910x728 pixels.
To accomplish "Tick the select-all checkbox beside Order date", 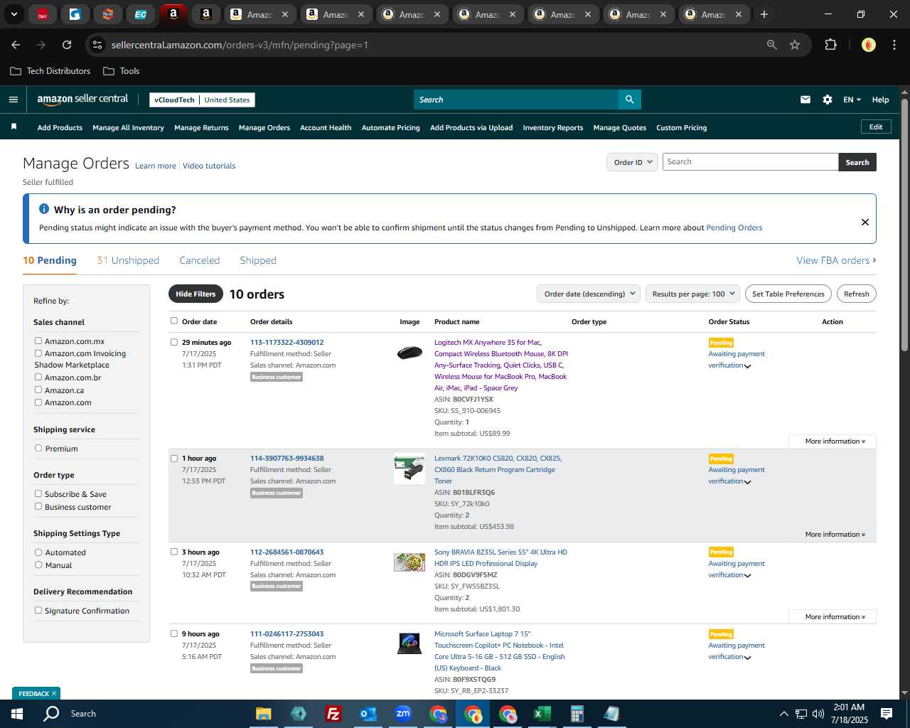I will 174,321.
